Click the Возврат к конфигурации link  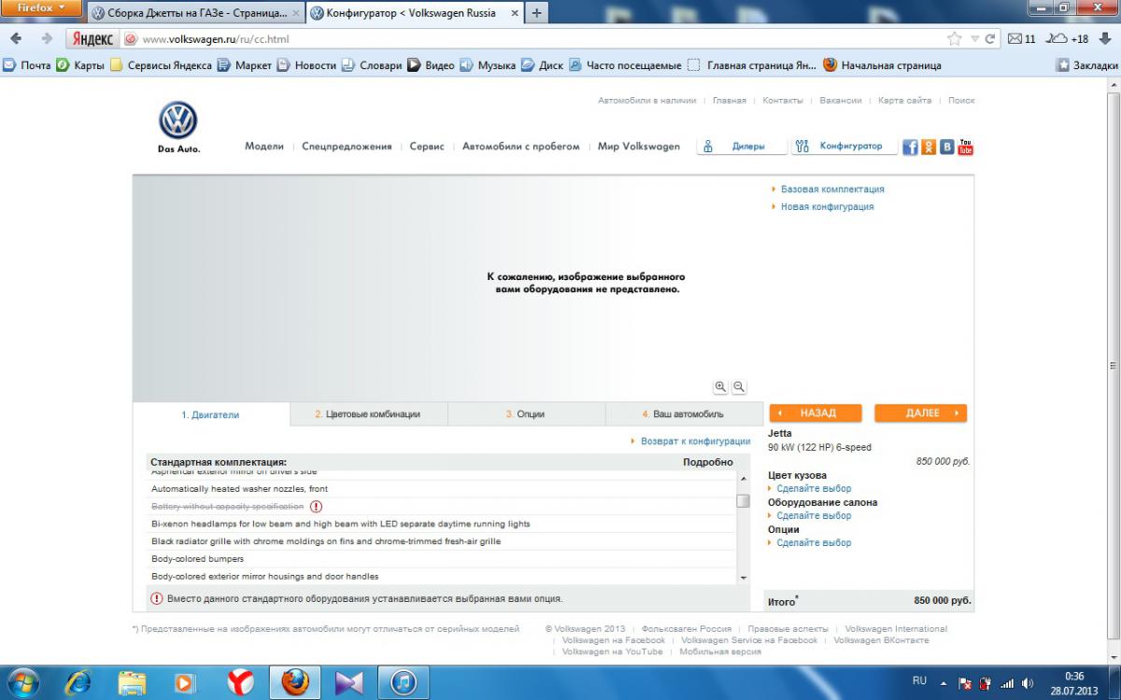[696, 441]
